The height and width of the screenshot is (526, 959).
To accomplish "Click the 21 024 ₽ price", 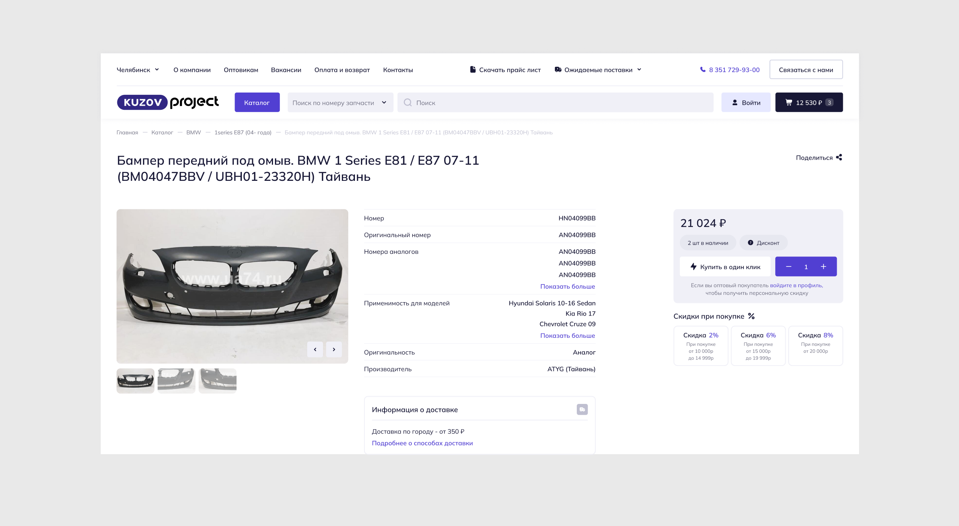I will (x=703, y=223).
